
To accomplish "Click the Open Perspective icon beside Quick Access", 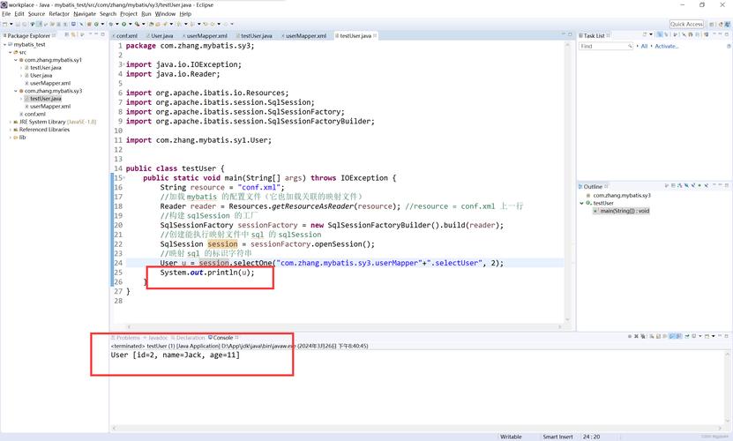I will 713,24.
